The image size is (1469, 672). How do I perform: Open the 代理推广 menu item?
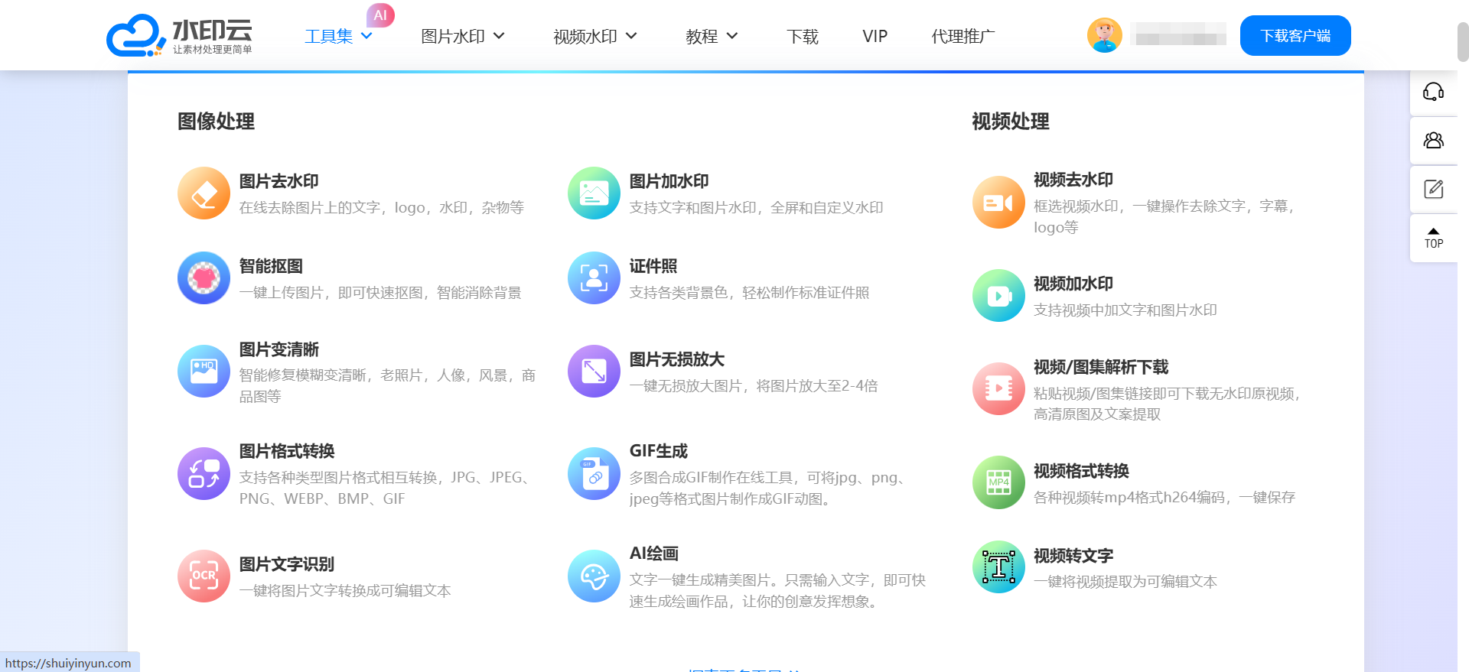(963, 36)
